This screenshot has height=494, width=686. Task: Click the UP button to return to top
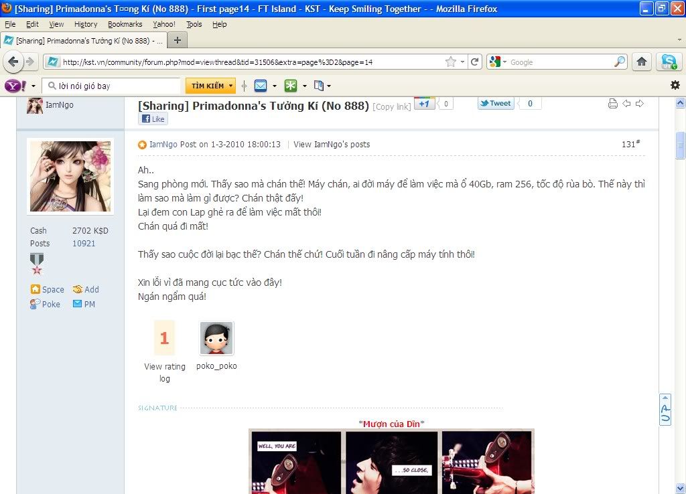point(665,410)
